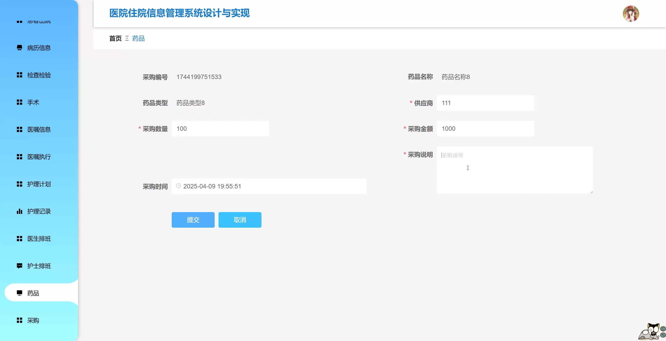
Task: Click the 手术 grid icon in sidebar
Action: click(20, 102)
